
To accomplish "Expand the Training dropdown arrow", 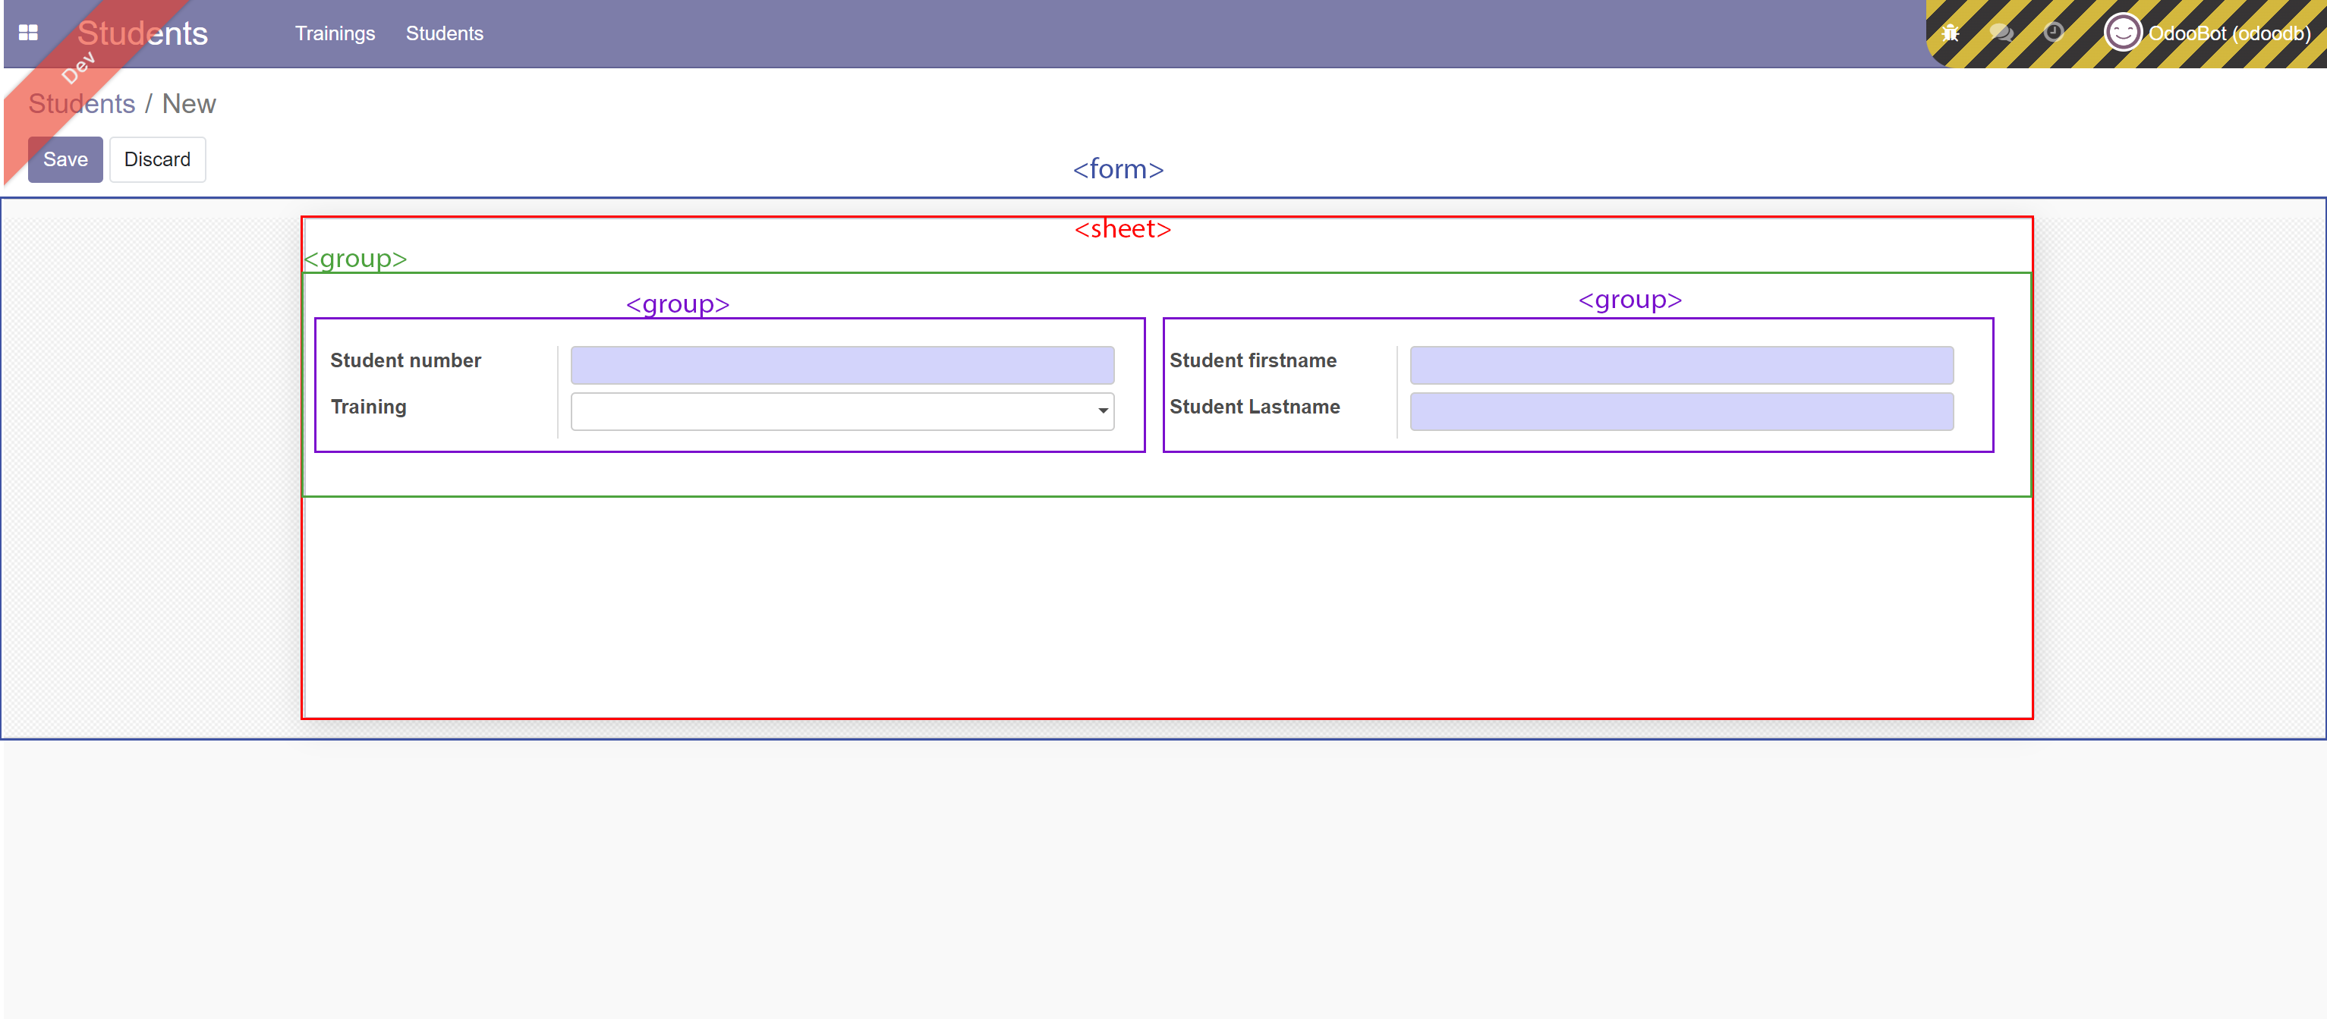I will pyautogui.click(x=1103, y=412).
